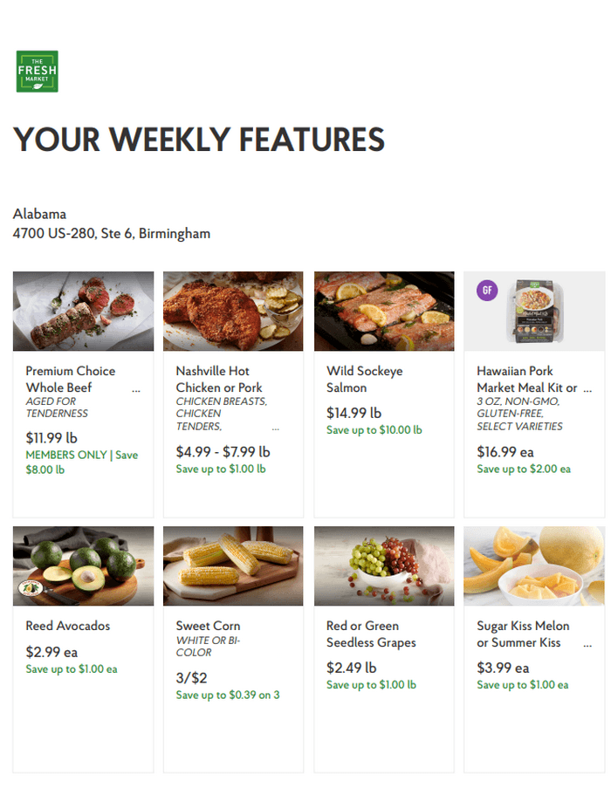This screenshot has height=795, width=611.
Task: Expand the Sugar Kiss Melon title ellipsis
Action: coord(587,642)
